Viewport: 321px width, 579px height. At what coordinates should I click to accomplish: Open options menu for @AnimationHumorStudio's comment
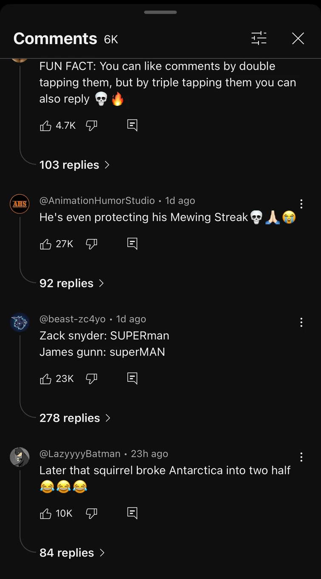click(301, 204)
